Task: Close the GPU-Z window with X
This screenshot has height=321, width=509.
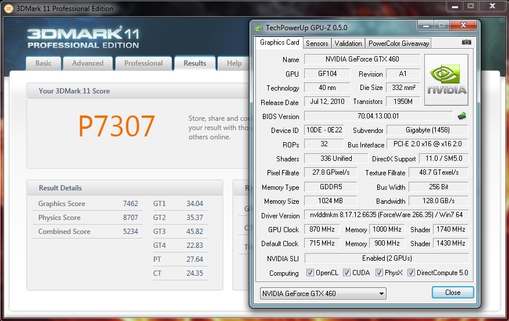Action: click(463, 26)
